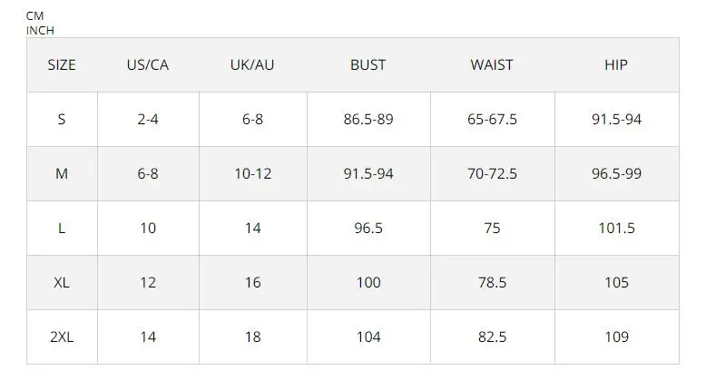
Task: Click the bust value 104
Action: click(368, 336)
